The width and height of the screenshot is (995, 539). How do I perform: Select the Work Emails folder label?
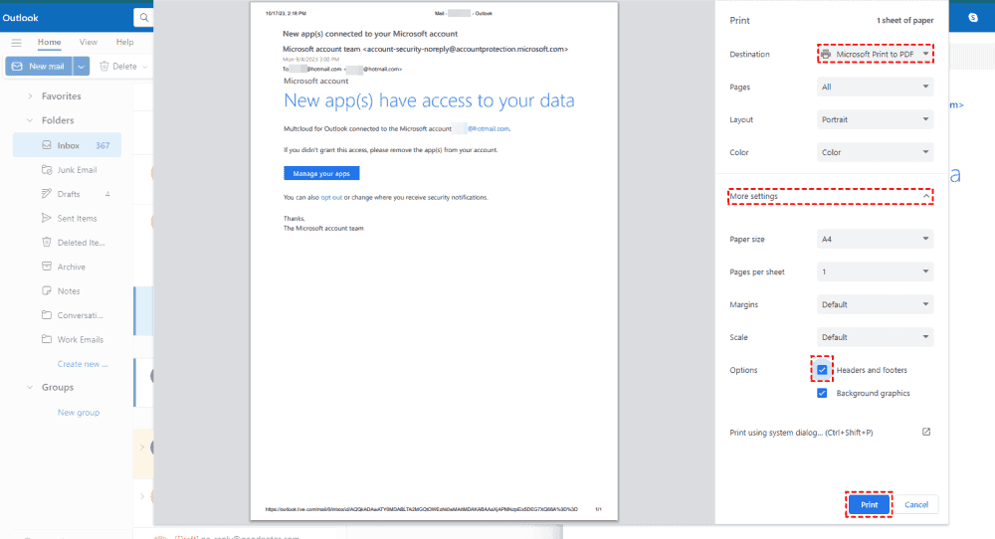pos(80,339)
